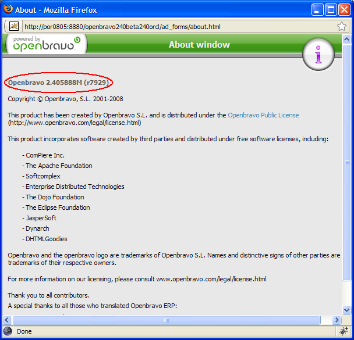
Task: Click the horizontal scrollbar right arrow
Action: [x=337, y=320]
